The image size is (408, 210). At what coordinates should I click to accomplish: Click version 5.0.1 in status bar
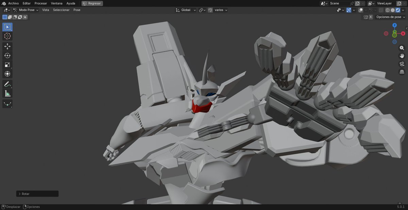coord(401,207)
